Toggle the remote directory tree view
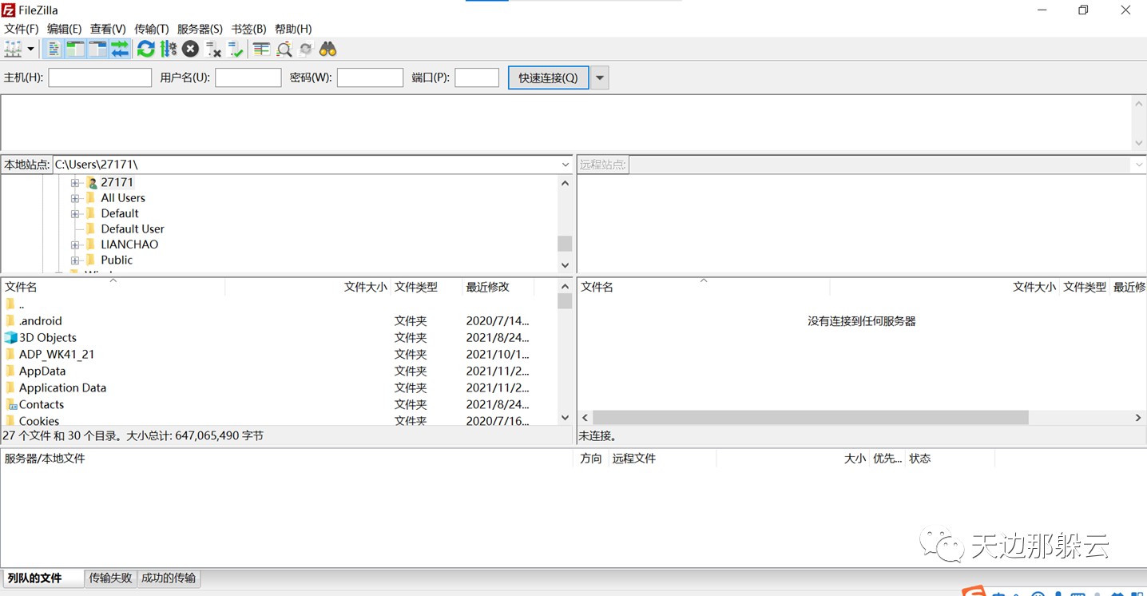This screenshot has height=596, width=1147. (97, 50)
